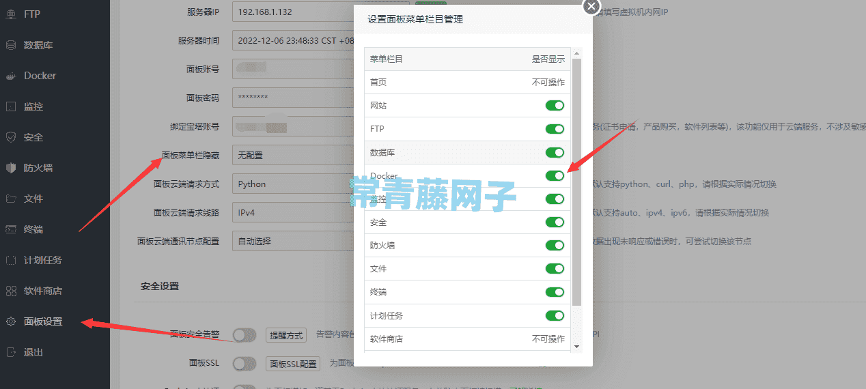Click the 计划任务 icon in sidebar
This screenshot has height=389, width=866.
[x=11, y=260]
